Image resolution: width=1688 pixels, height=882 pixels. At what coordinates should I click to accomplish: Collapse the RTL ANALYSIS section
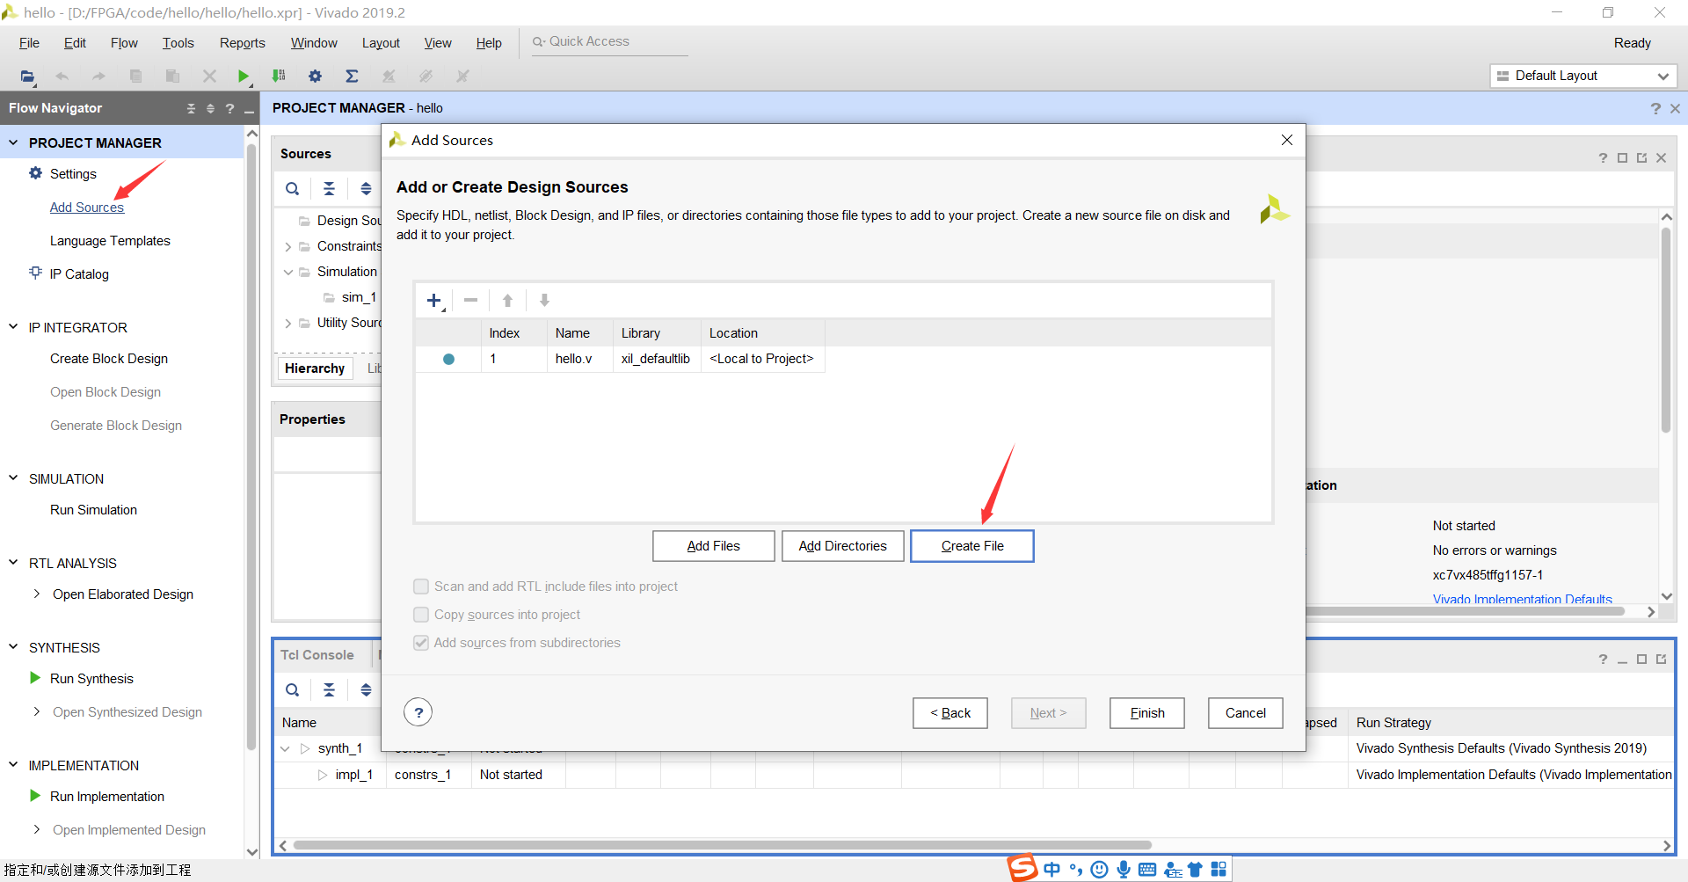pos(13,563)
